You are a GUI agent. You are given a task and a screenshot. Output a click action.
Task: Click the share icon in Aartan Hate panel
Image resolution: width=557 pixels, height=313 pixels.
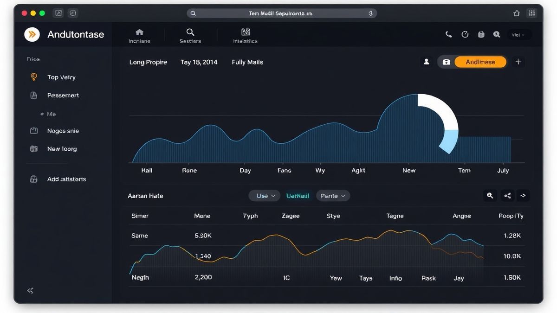(507, 196)
